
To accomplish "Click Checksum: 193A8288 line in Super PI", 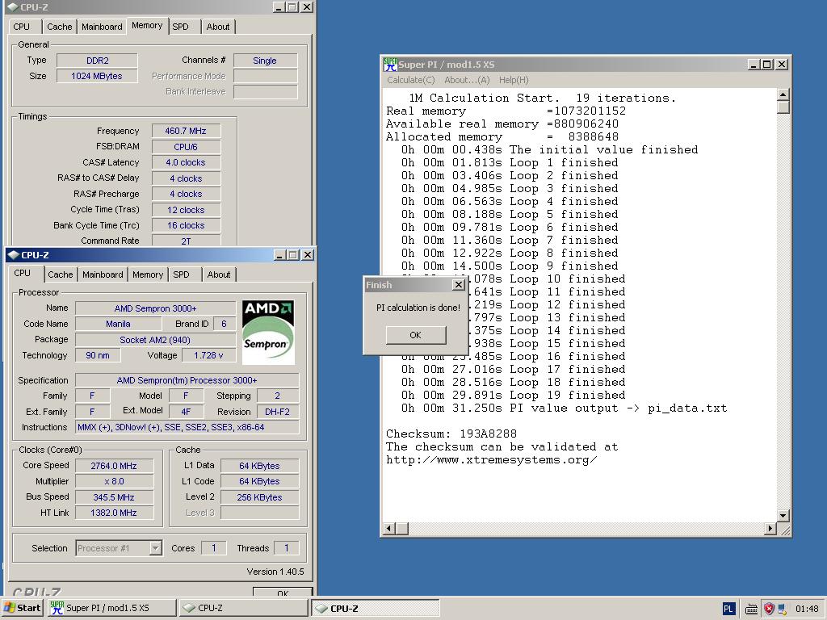I will click(x=451, y=434).
